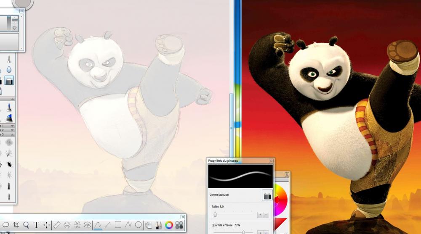This screenshot has height=234, width=421.
Task: Click top-left panel collapse button
Action: [x=21, y=11]
